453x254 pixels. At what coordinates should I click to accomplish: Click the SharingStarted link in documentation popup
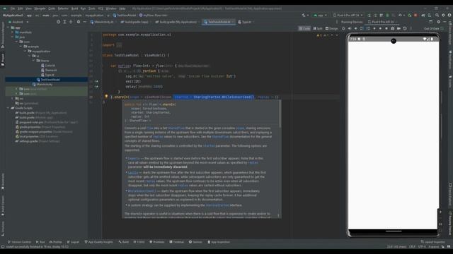[217, 205]
